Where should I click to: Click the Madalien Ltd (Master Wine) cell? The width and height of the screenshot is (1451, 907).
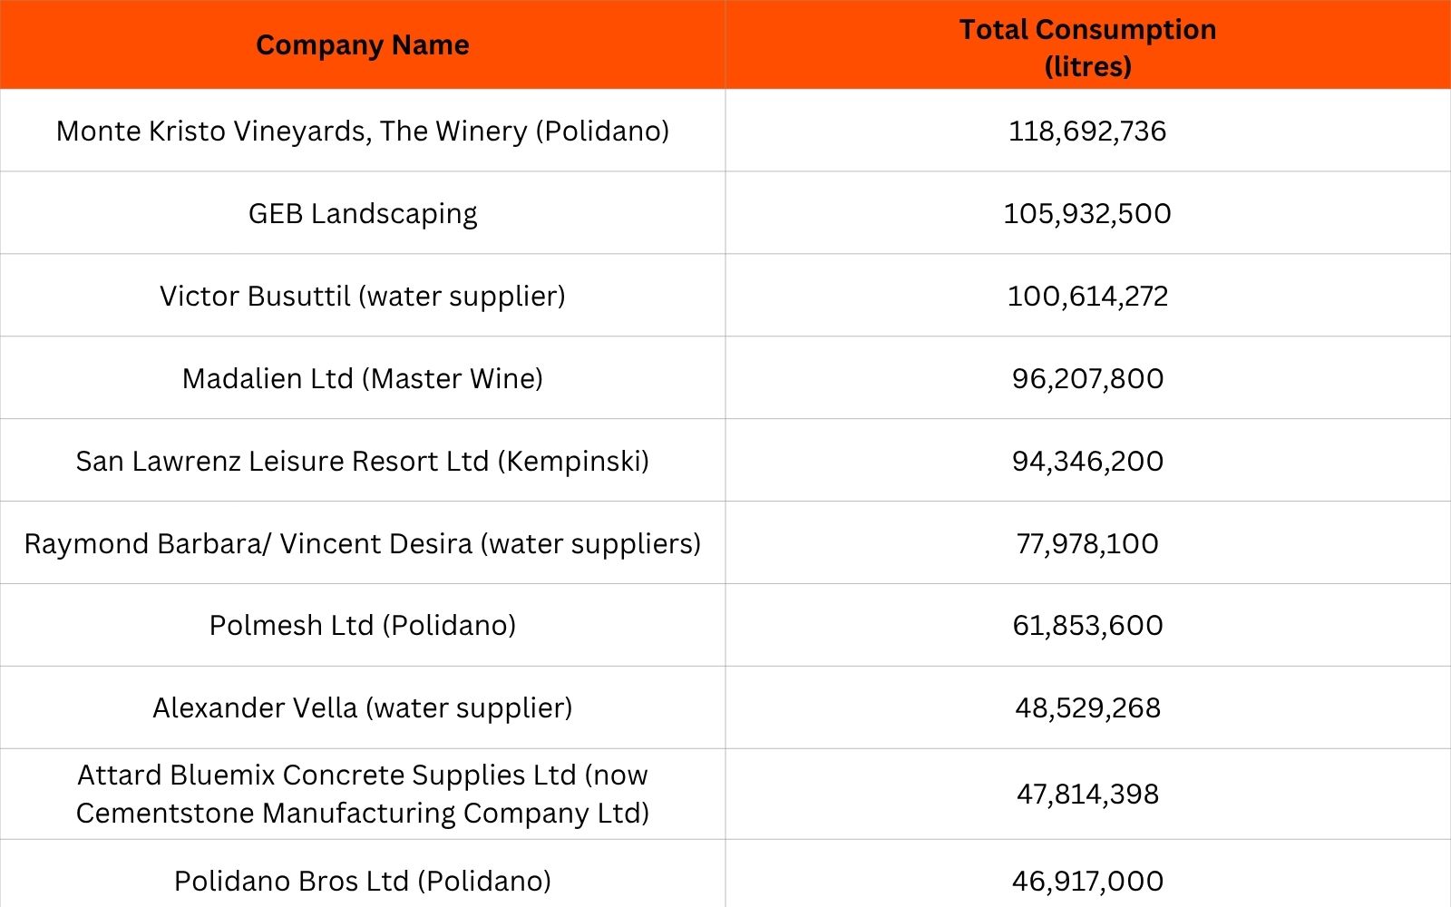[x=363, y=378]
